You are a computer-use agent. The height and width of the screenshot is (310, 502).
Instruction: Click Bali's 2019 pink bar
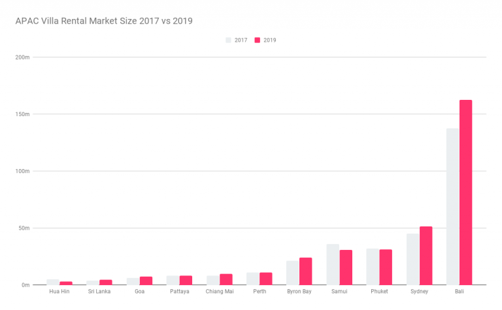(x=466, y=193)
